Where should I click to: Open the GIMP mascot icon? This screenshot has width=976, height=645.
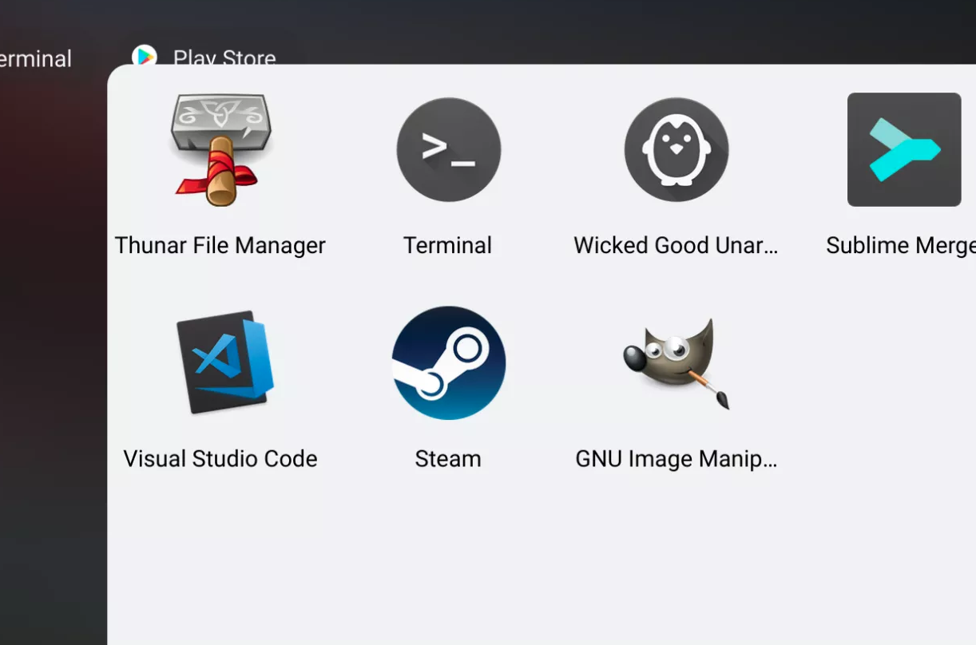(x=677, y=363)
